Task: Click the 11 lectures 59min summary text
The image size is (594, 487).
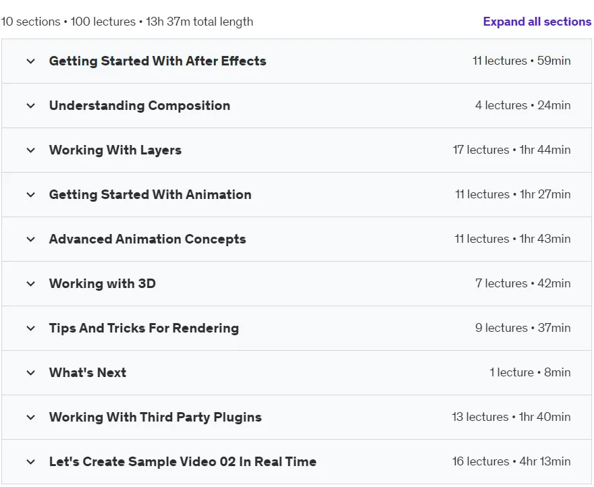Action: (521, 61)
